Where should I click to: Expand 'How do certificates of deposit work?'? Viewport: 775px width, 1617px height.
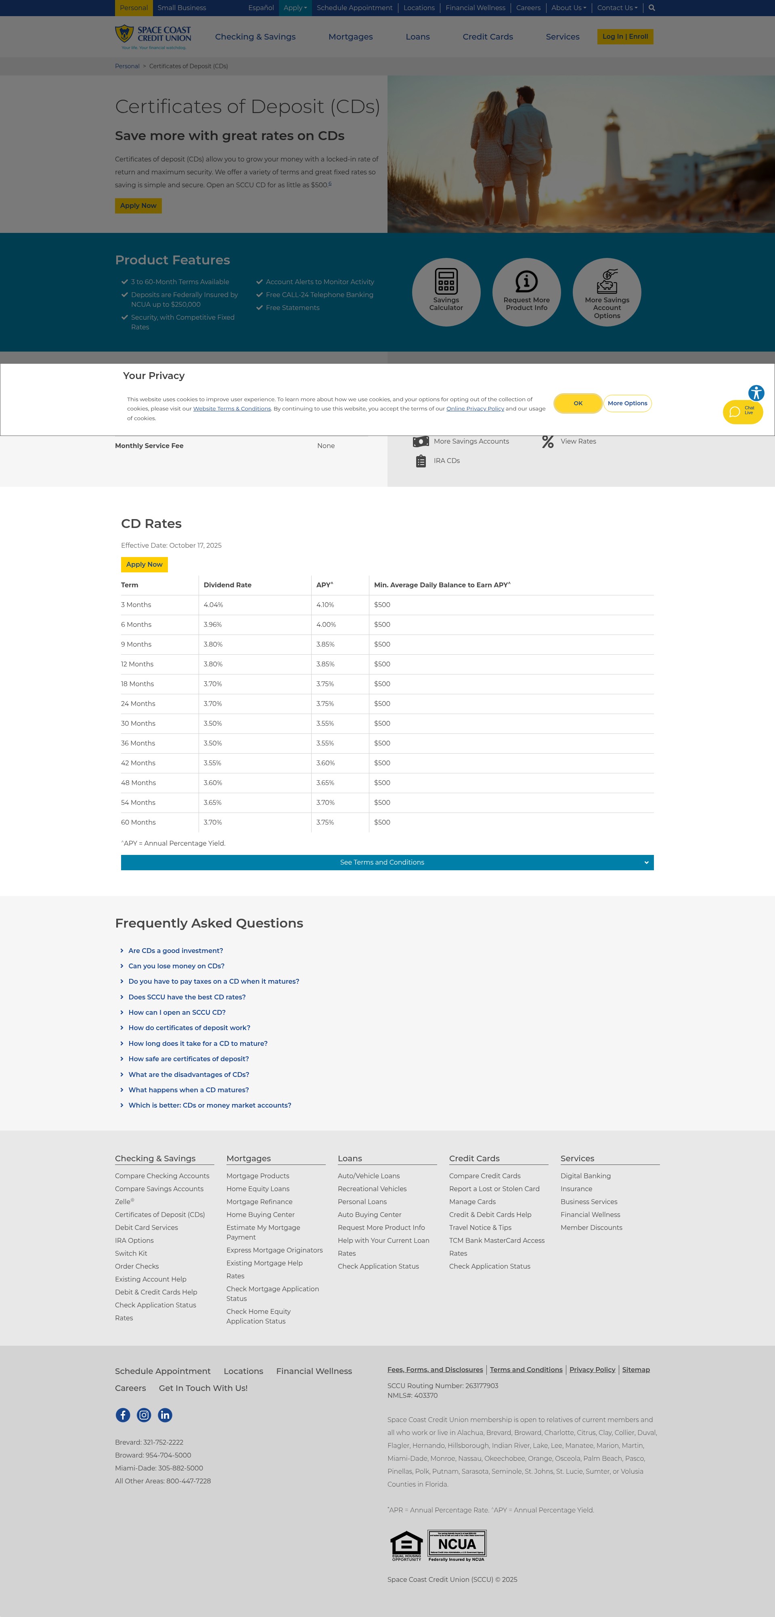pyautogui.click(x=190, y=1028)
